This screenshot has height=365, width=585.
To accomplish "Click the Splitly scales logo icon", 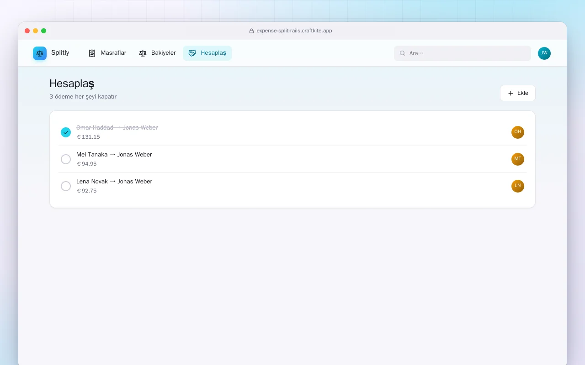I will click(x=40, y=53).
